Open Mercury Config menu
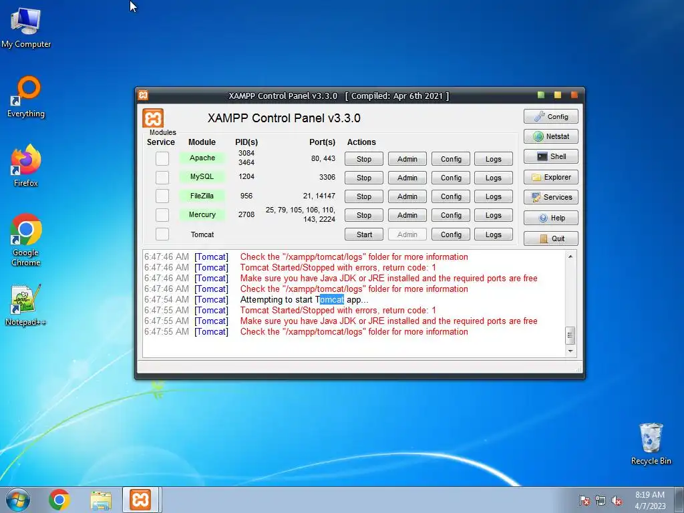 point(451,215)
